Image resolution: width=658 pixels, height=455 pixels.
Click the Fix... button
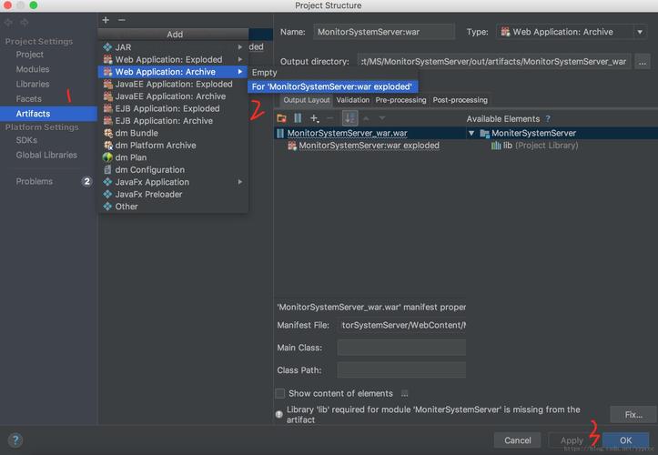pos(633,415)
